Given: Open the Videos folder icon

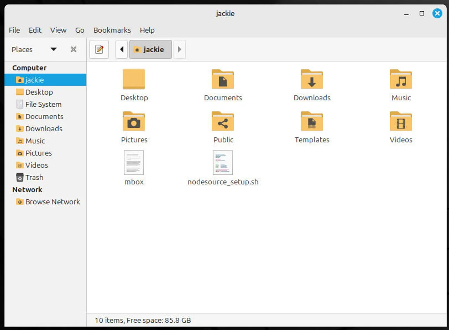Looking at the screenshot, I should point(401,122).
